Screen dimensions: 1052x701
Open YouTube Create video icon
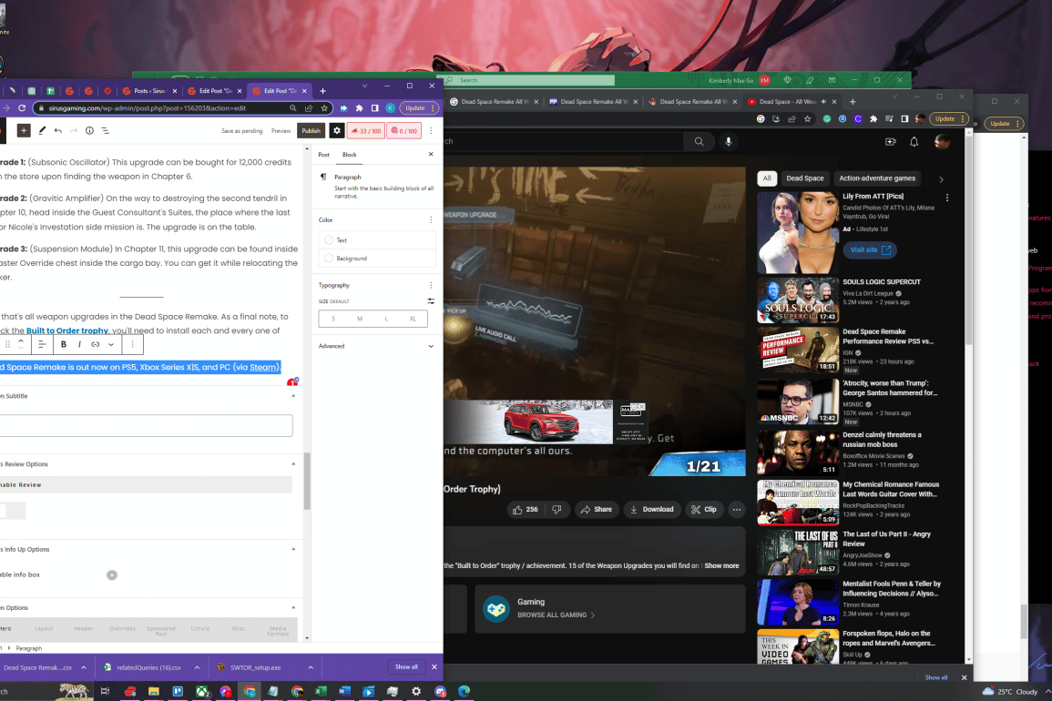coord(890,141)
